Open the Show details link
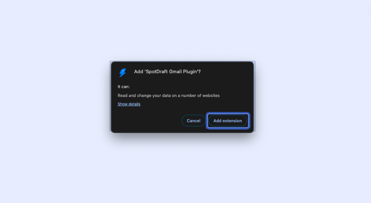Screen dimensions: 371x203 pos(129,104)
